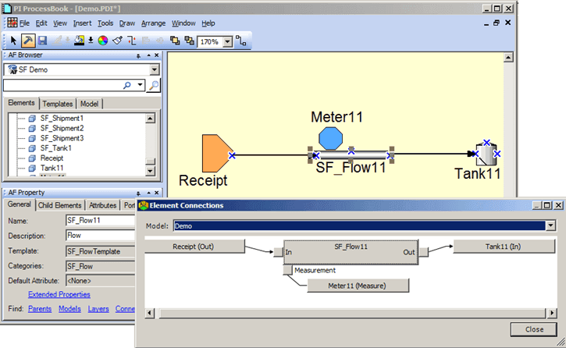Click the download arrow next to fill tool
The width and height of the screenshot is (566, 348).
[91, 41]
